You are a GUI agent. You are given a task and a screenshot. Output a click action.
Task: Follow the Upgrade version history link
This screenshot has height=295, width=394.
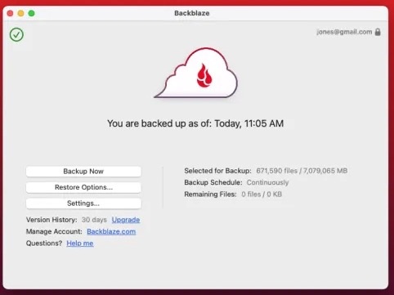(x=126, y=220)
